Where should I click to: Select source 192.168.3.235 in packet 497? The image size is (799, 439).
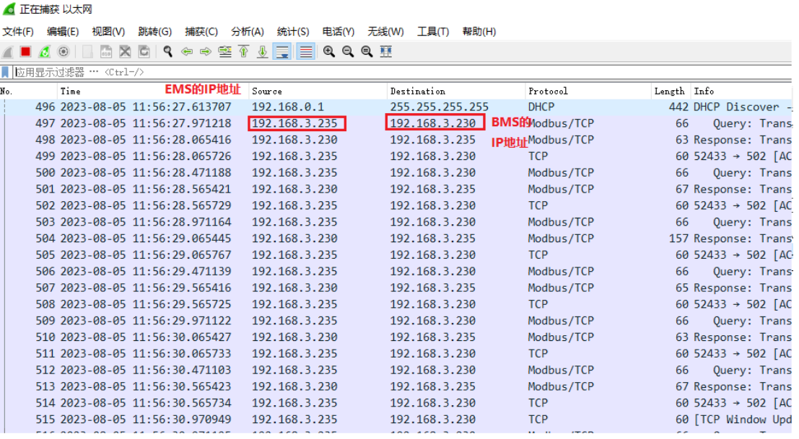(294, 123)
